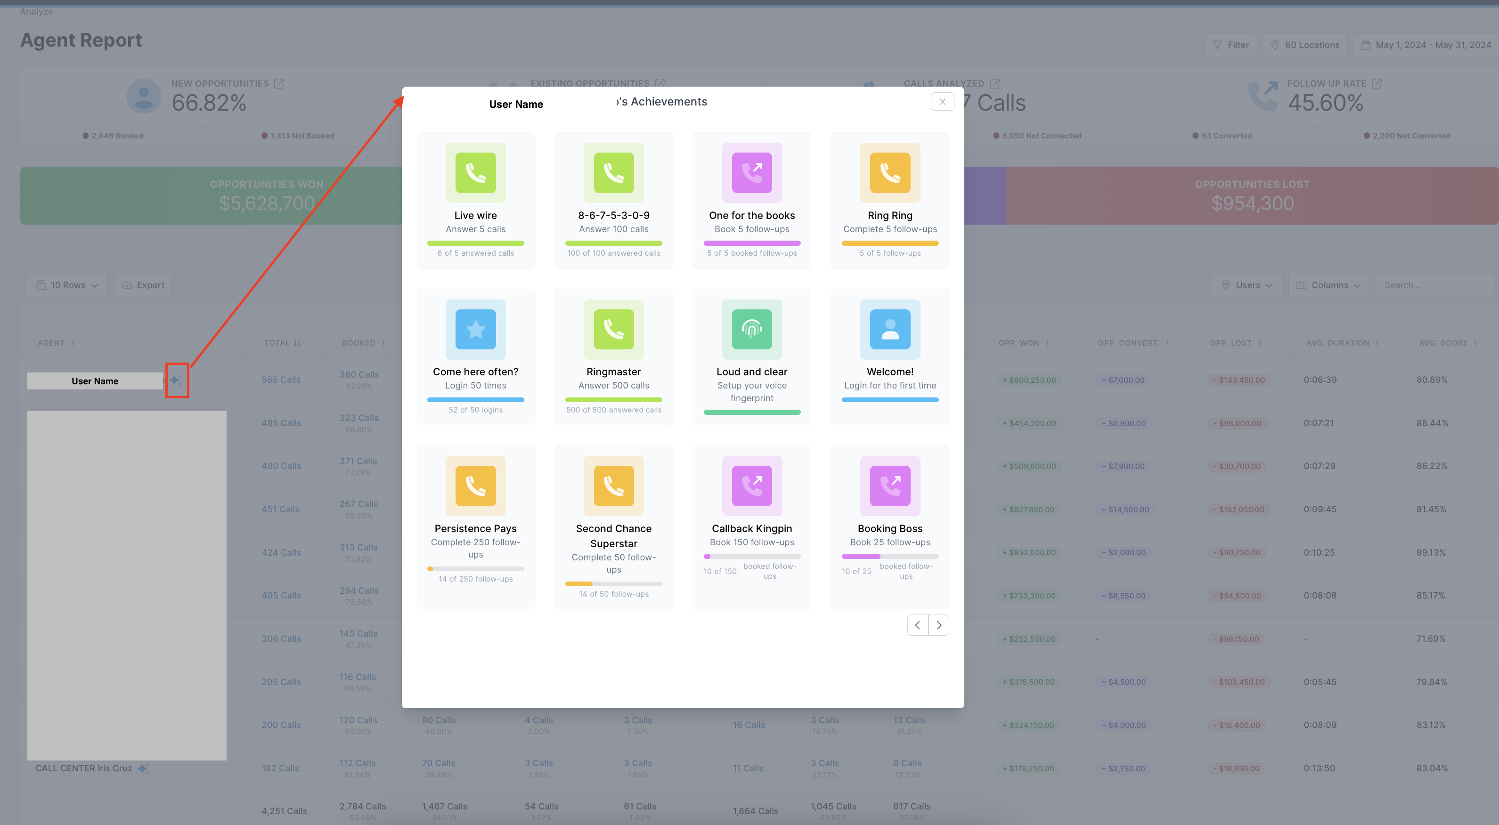Click the One for the books icon
Screen dimensions: 1499x825
(752, 173)
